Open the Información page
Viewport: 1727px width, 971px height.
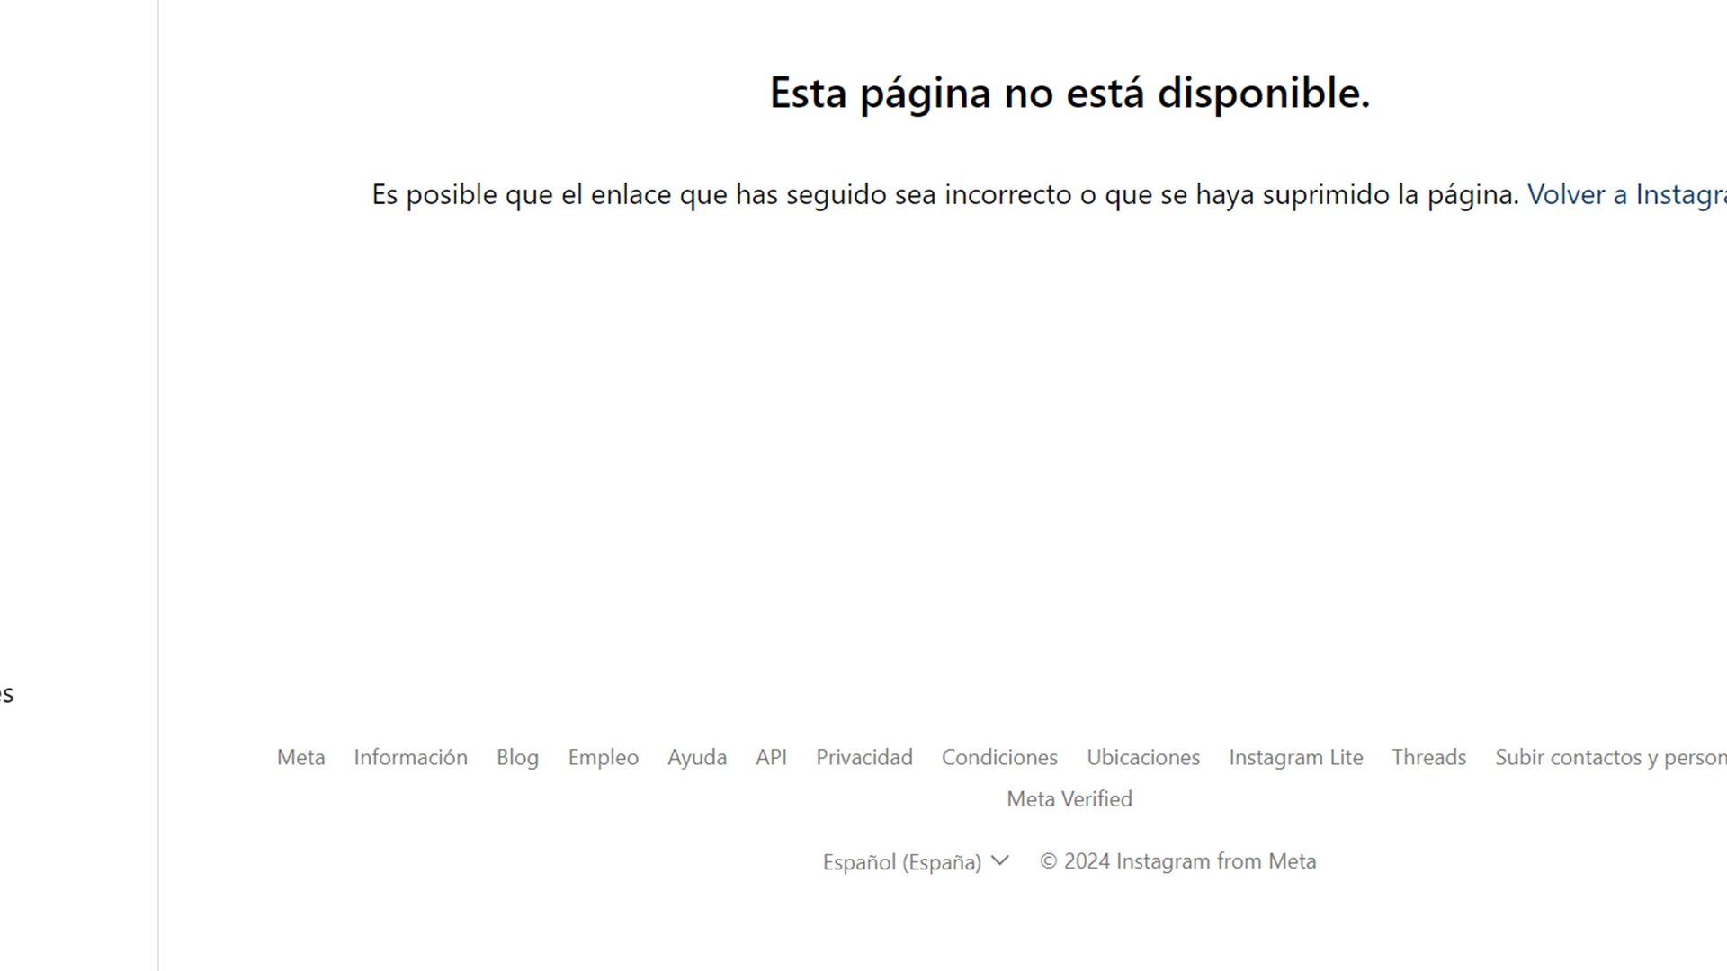click(410, 758)
